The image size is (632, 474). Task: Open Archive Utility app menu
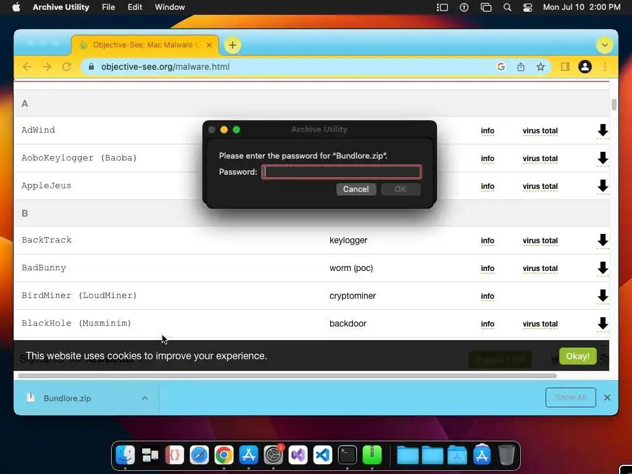click(61, 7)
